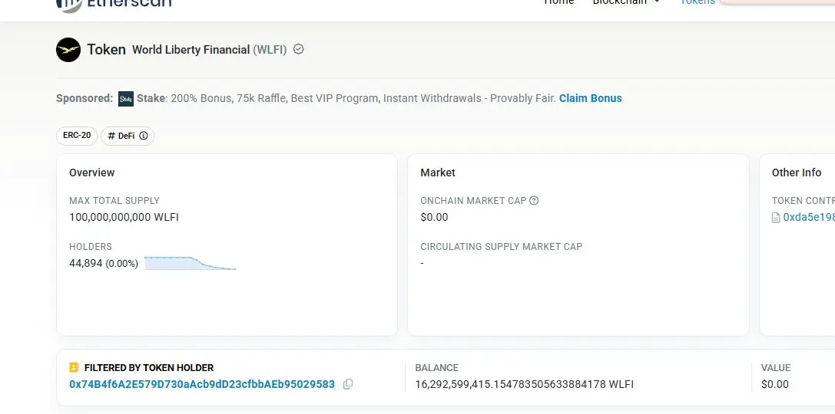Click the info icon in DeFi tag
The height and width of the screenshot is (414, 835).
[x=143, y=136]
